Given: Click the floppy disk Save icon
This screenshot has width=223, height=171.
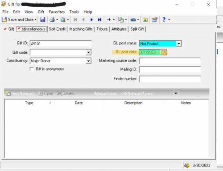Looking at the screenshot, I should pos(42,20).
